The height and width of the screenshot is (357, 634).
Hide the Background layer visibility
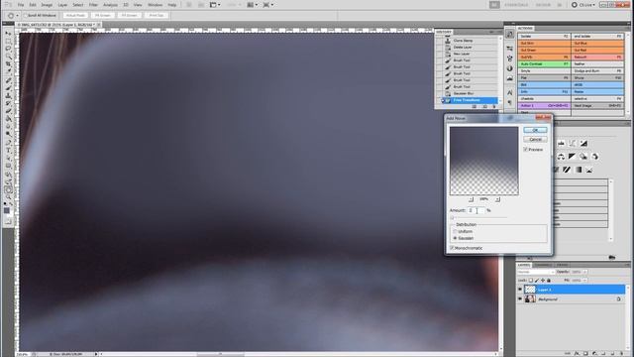pyautogui.click(x=520, y=299)
